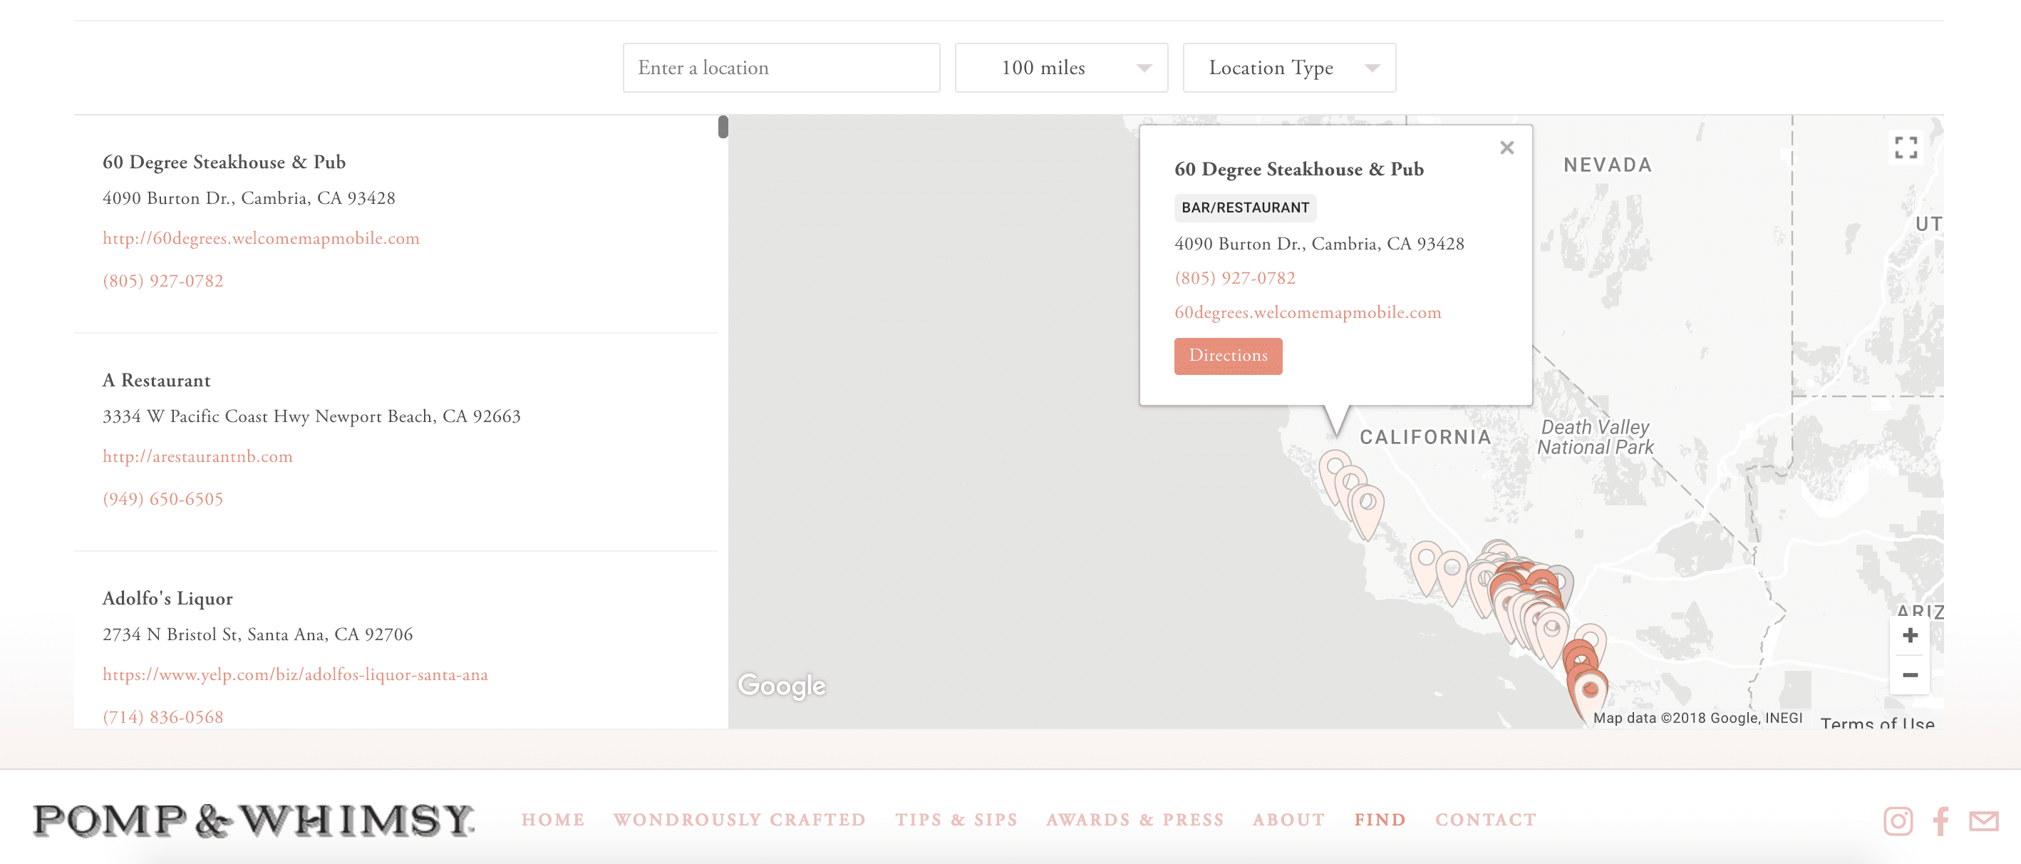Close the 60 Degree Steakhouse info popup
Image resolution: width=2021 pixels, height=864 pixels.
1506,148
